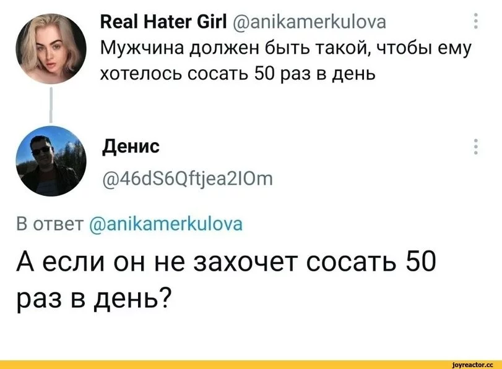502x369 pixels.
Task: Click Денис's profile avatar
Action: pos(51,156)
